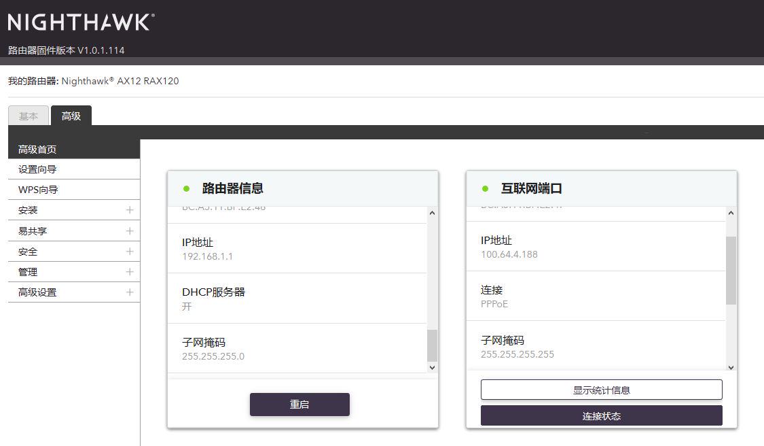The width and height of the screenshot is (764, 446).
Task: Click the 重启 button to restart router
Action: [299, 404]
